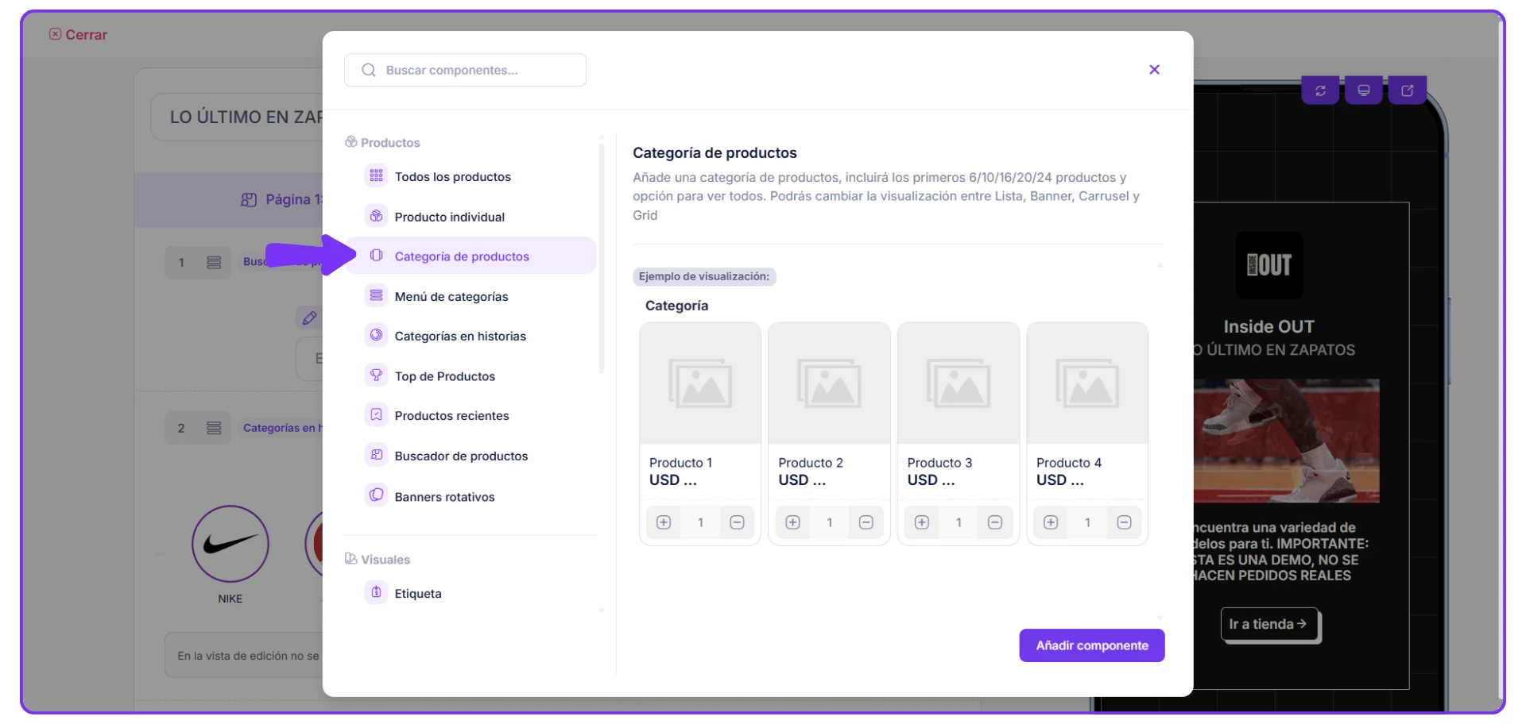Click the Banners rotativos icon
The image size is (1526, 724).
click(x=376, y=496)
